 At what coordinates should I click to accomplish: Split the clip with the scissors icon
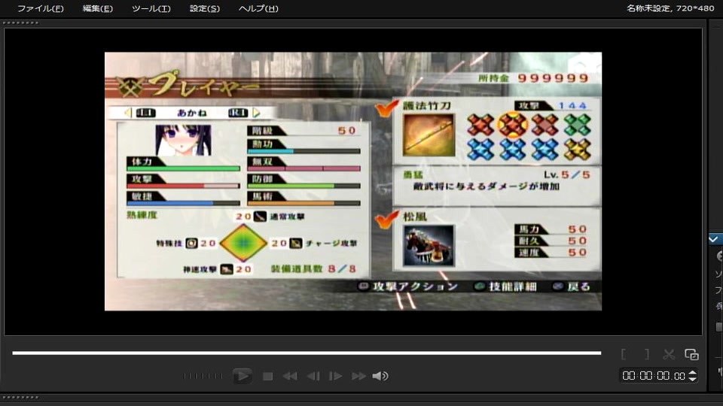click(x=669, y=354)
